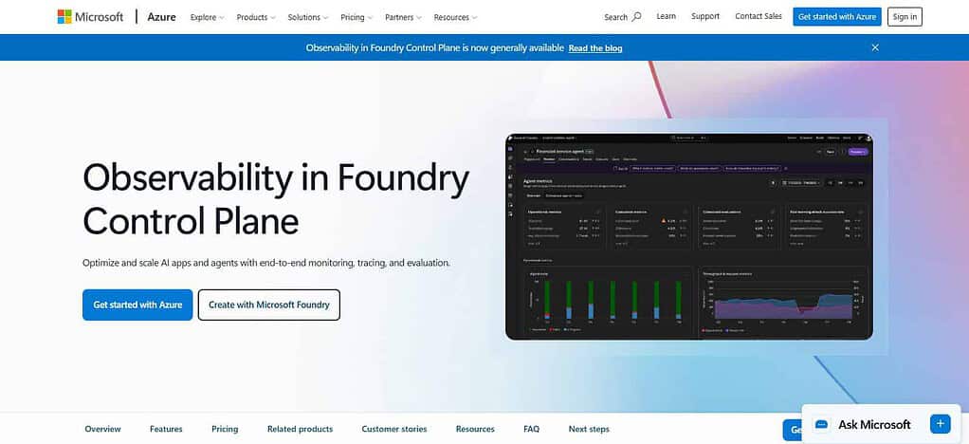Click the Ask Microsoft chat bubble icon
This screenshot has height=444, width=969.
pyautogui.click(x=821, y=424)
